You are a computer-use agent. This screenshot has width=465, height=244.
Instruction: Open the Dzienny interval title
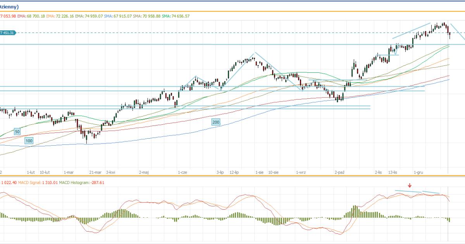pos(10,7)
